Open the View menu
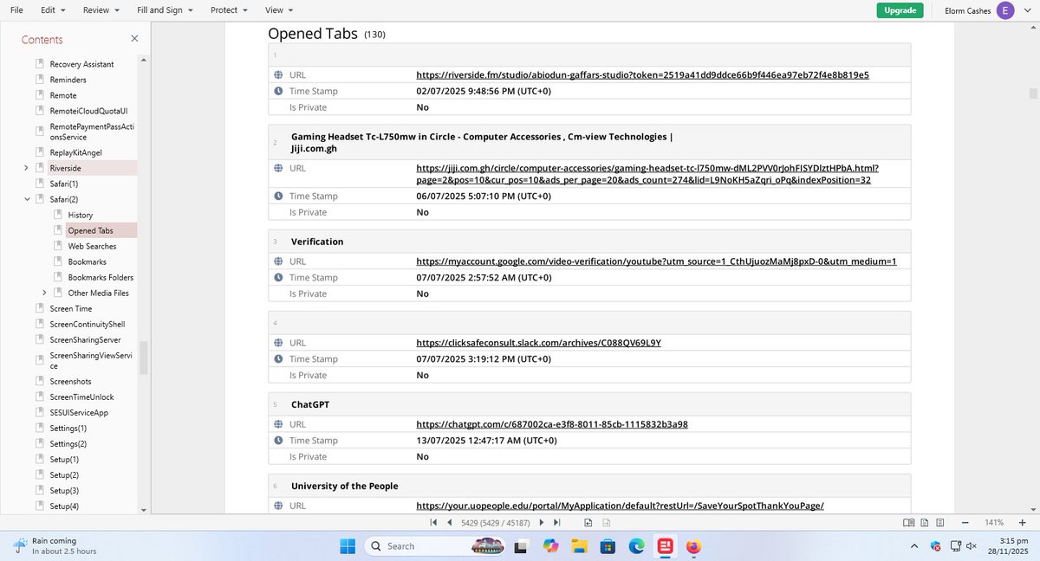The image size is (1040, 561). click(x=279, y=10)
